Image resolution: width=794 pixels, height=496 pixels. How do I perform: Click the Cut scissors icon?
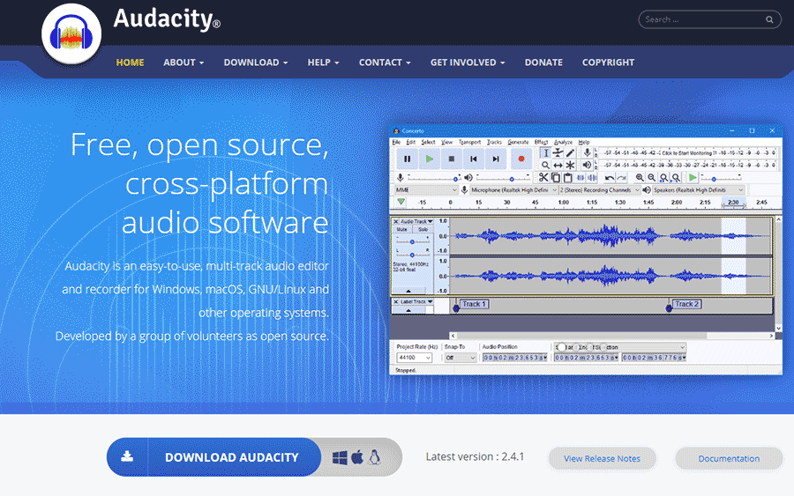[543, 177]
